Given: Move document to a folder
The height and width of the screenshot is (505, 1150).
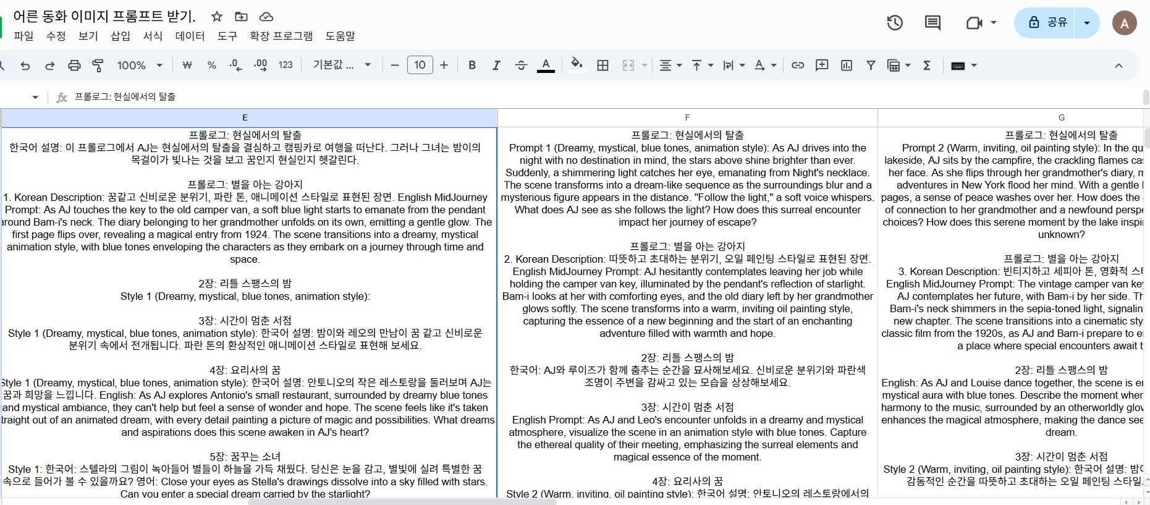Looking at the screenshot, I should coord(241,17).
